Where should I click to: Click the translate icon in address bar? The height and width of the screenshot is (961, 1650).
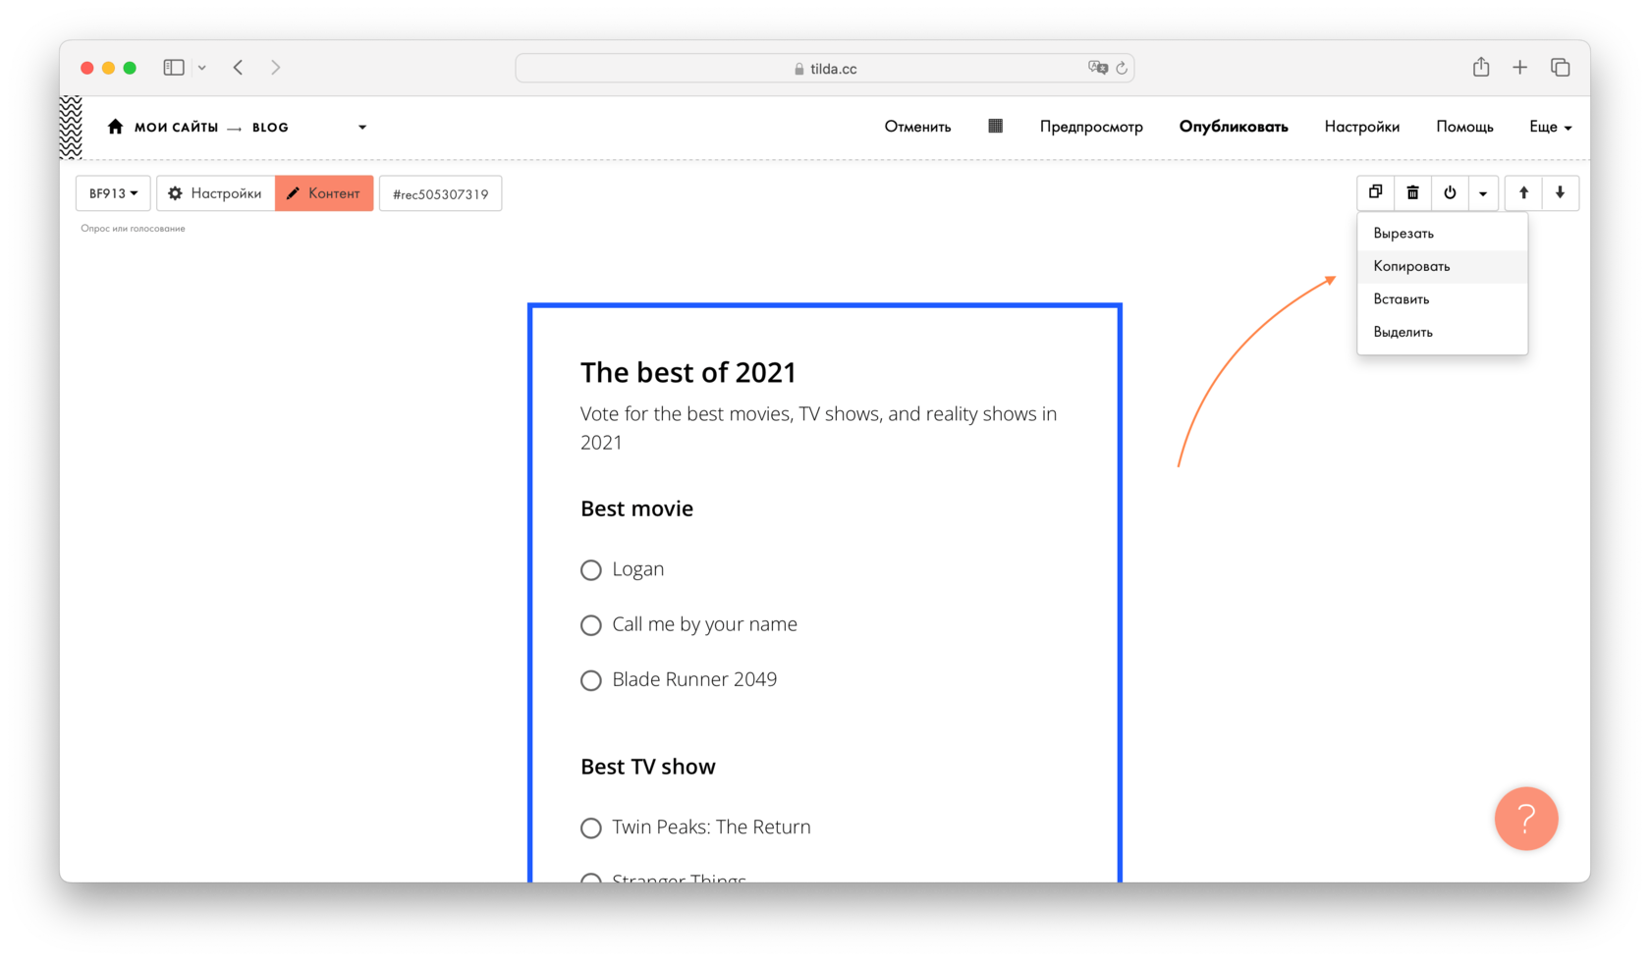click(1097, 68)
